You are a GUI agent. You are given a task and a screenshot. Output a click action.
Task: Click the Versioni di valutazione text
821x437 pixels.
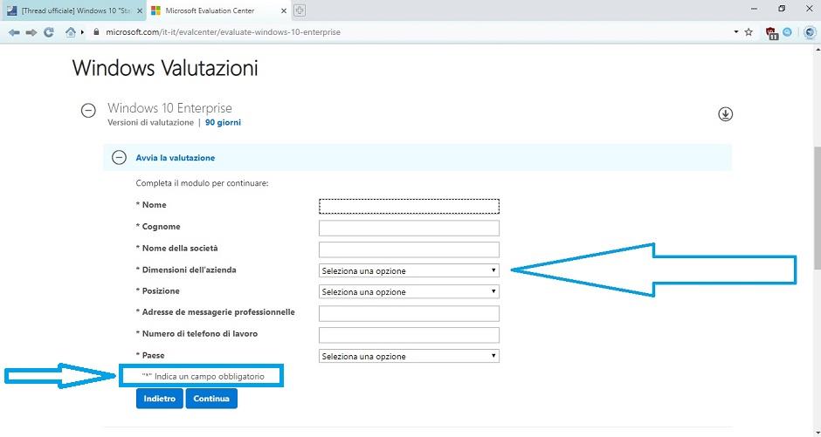tap(150, 122)
